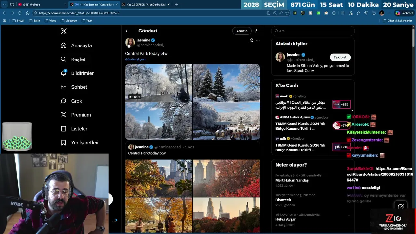Open the workspaces icon in tab bar
Screen dimensions: 416x234
pos(12,4)
